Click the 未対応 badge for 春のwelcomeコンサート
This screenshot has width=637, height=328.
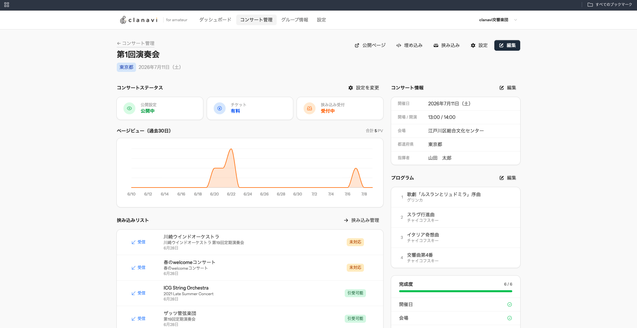(x=355, y=268)
